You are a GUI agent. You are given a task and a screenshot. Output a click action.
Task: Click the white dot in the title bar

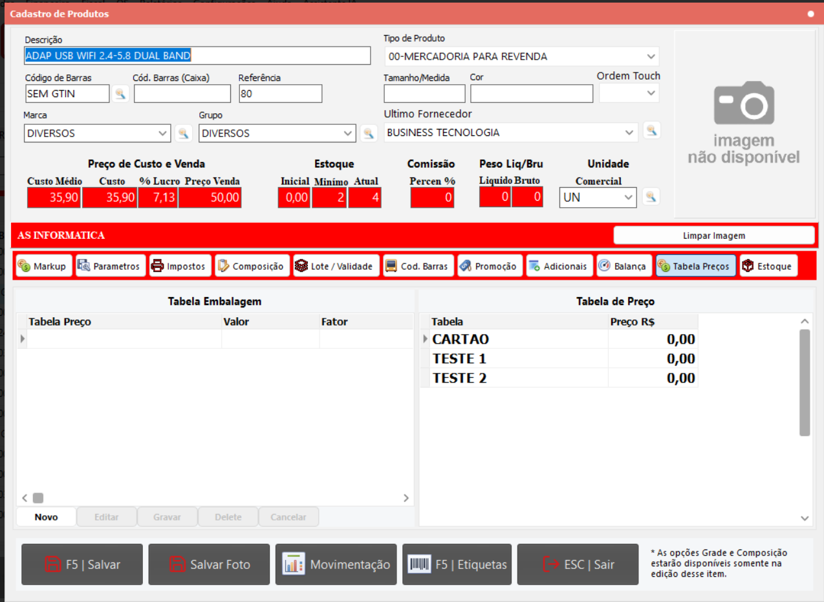click(x=810, y=14)
